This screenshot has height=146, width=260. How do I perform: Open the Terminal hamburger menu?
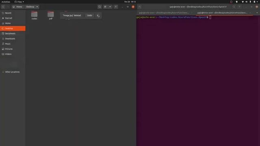tap(240, 7)
